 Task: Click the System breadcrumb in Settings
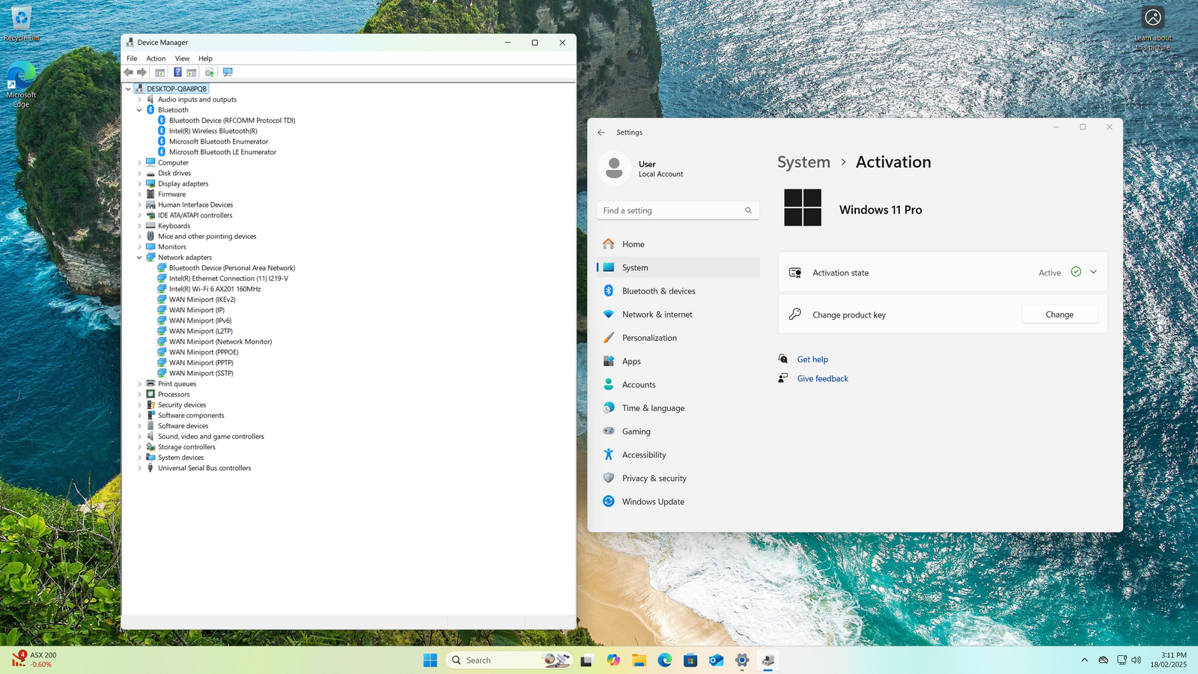coord(803,162)
